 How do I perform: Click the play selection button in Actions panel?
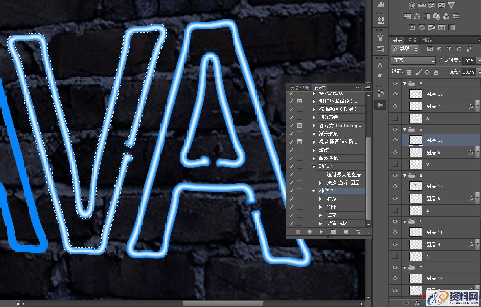[321, 232]
